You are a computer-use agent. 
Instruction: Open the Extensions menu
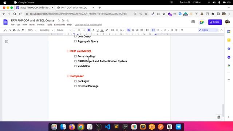[59, 25]
